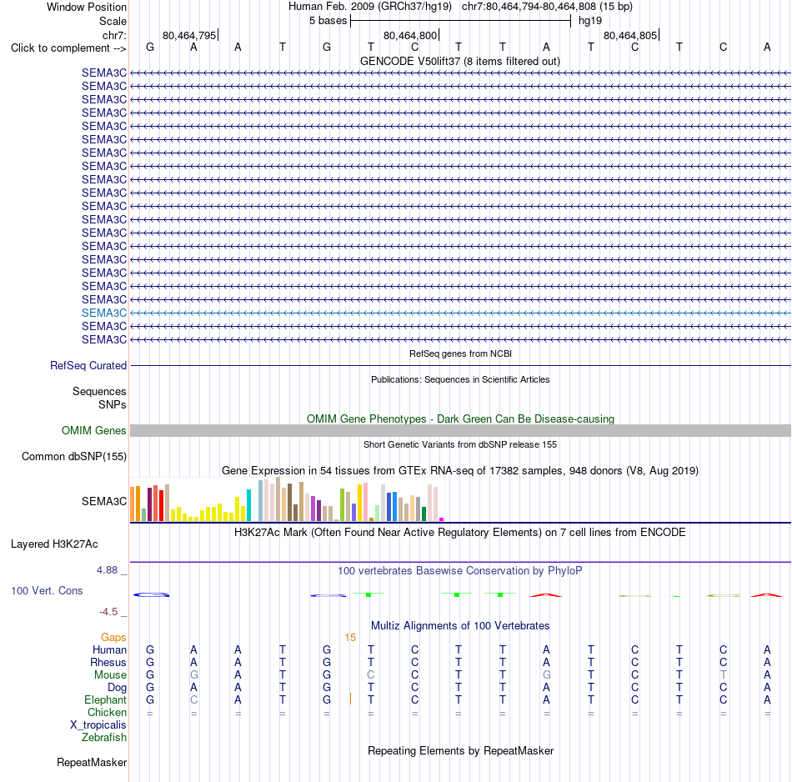The width and height of the screenshot is (792, 782).
Task: Click the orange insertion tick in Elephant row
Action: coord(350,699)
